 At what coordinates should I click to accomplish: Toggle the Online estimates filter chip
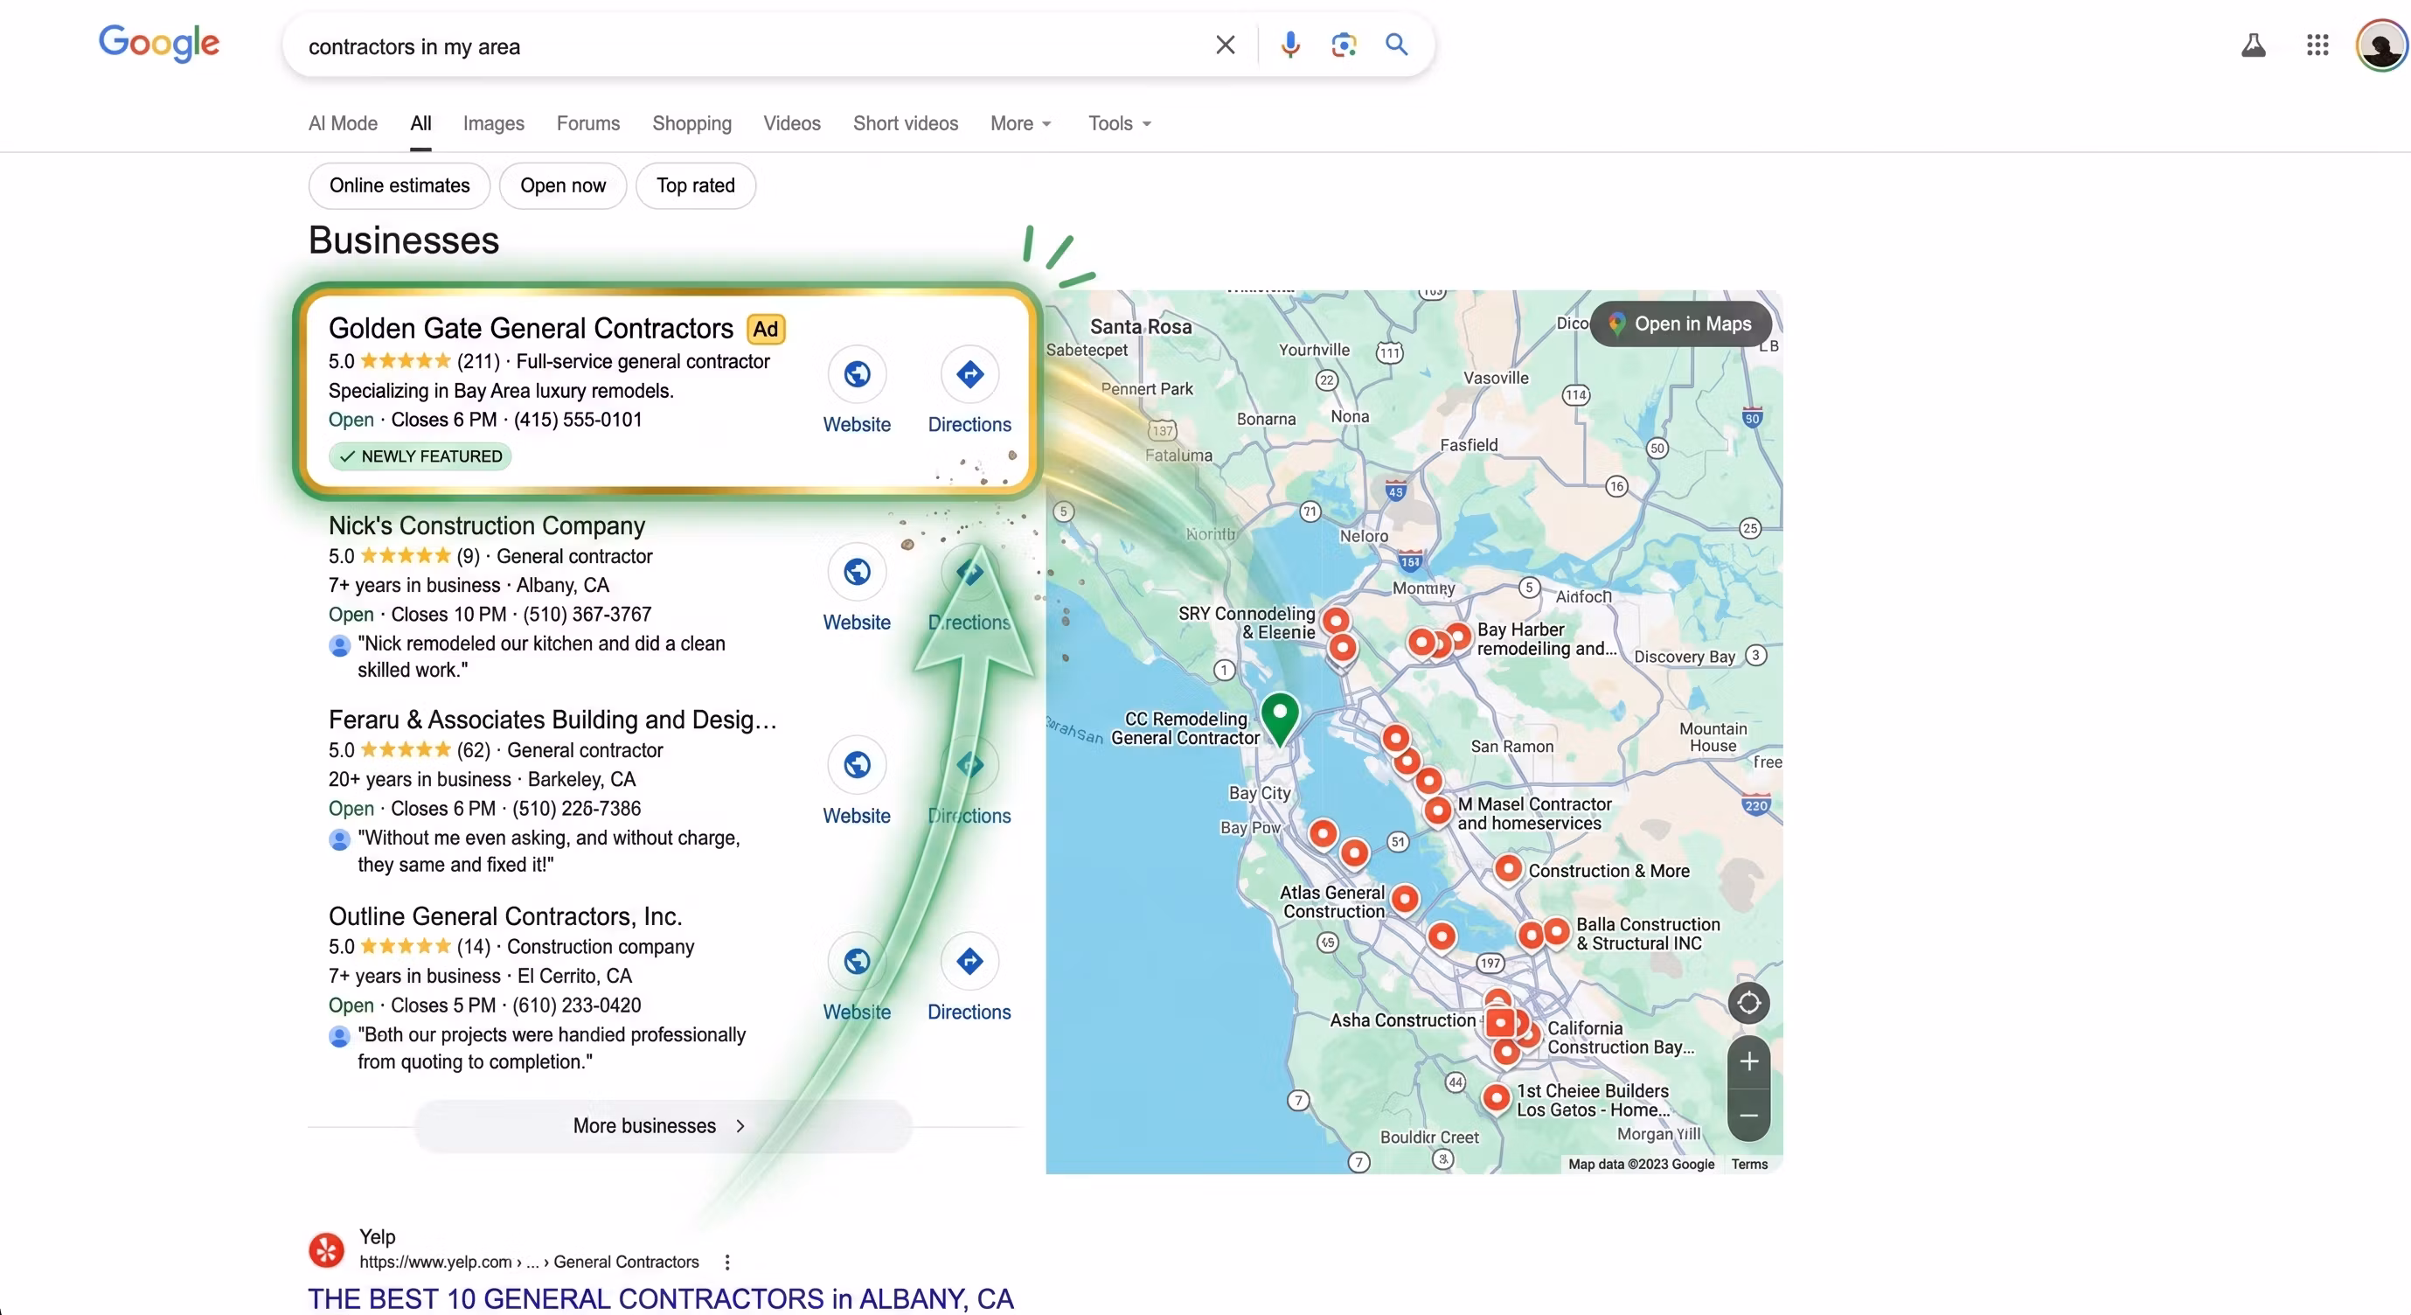400,185
